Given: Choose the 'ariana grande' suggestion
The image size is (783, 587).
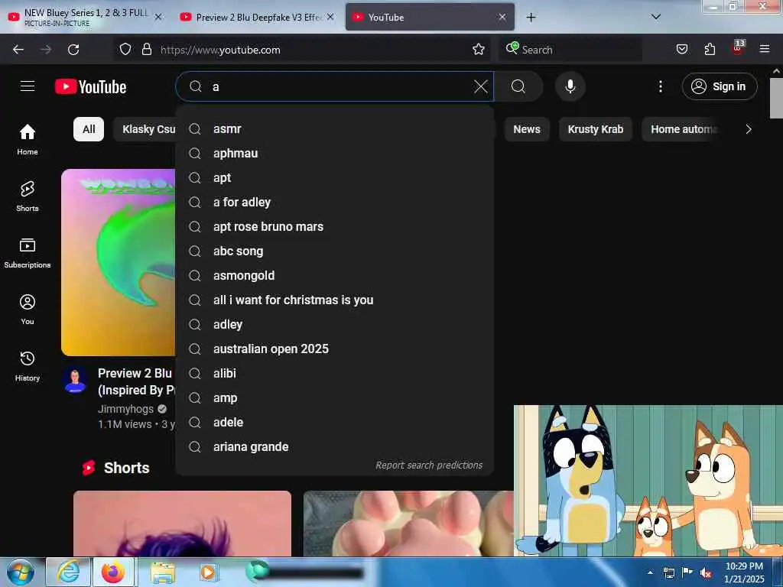Looking at the screenshot, I should pyautogui.click(x=335, y=446).
